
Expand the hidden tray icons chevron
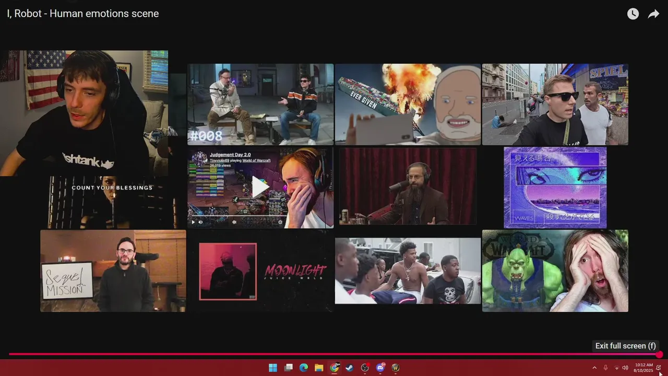coord(594,368)
